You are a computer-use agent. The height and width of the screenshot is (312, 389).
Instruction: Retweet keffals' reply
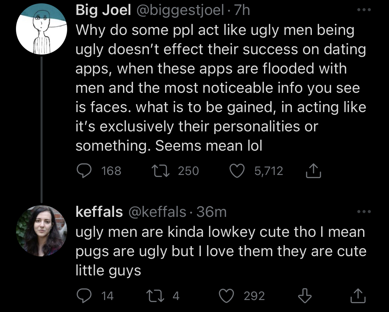click(x=155, y=296)
